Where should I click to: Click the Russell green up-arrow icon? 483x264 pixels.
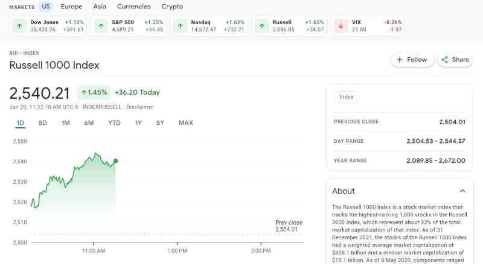tap(261, 26)
